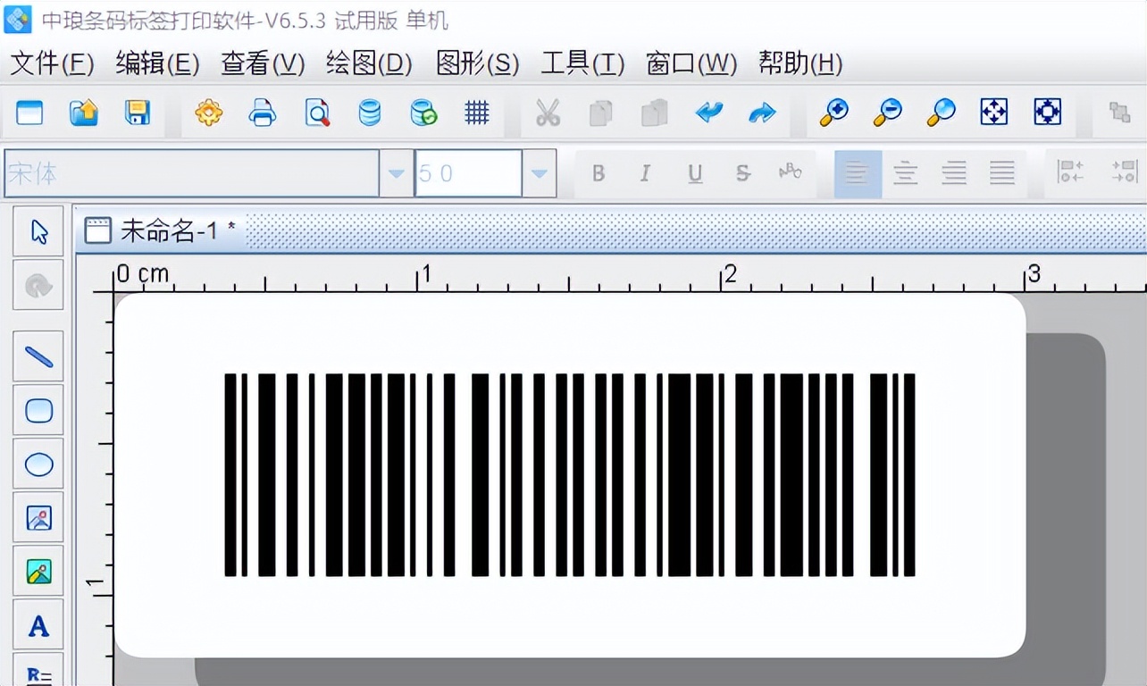Select the Rounded Rectangle tool
This screenshot has height=686, width=1147.
click(x=38, y=411)
